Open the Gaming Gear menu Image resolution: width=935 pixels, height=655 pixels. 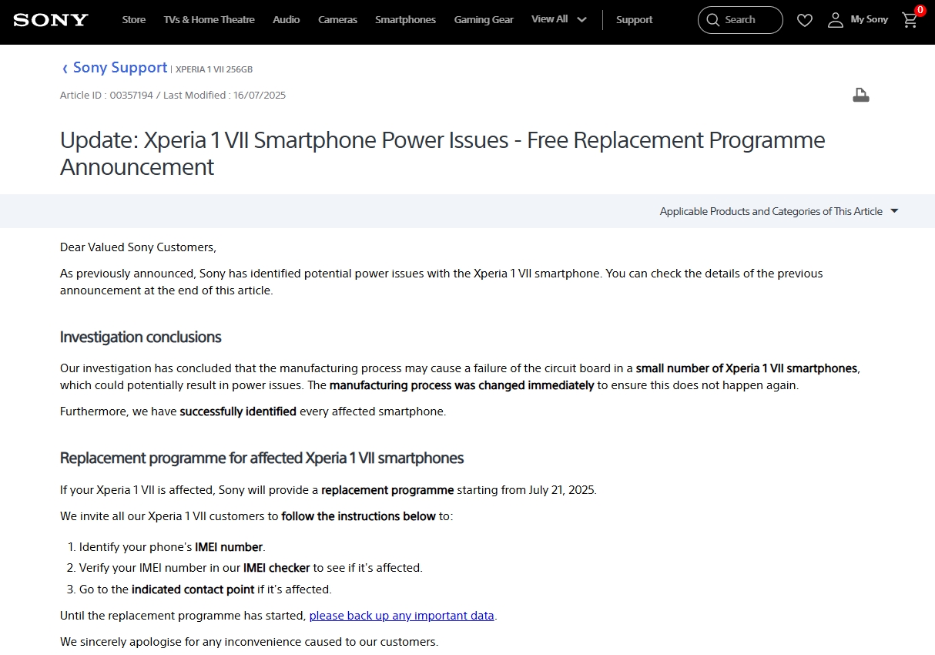484,20
